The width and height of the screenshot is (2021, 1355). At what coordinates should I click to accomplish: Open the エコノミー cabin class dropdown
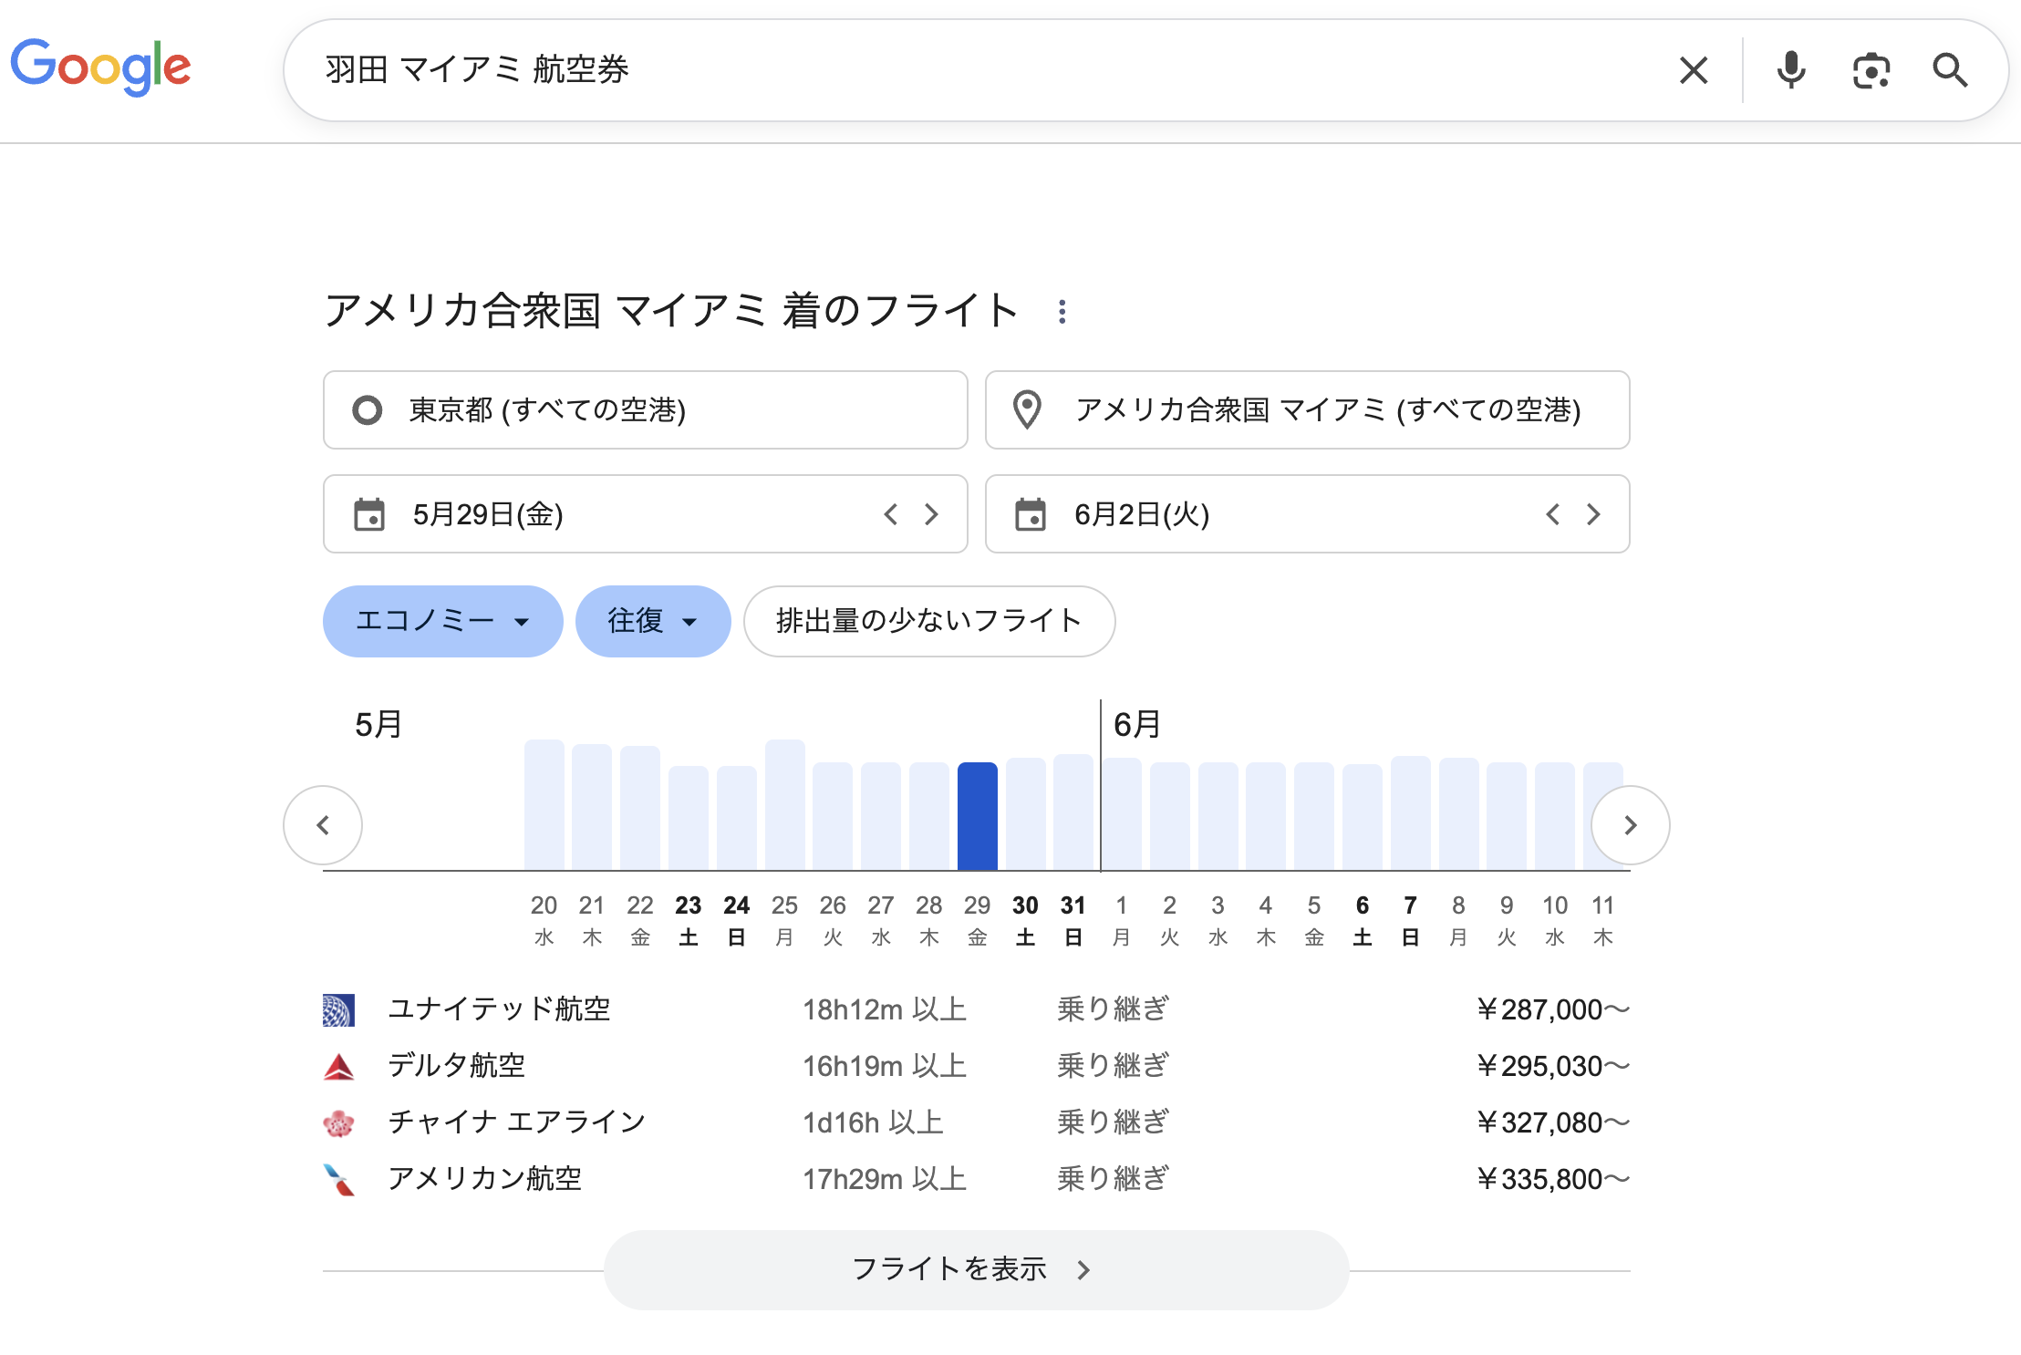[442, 621]
